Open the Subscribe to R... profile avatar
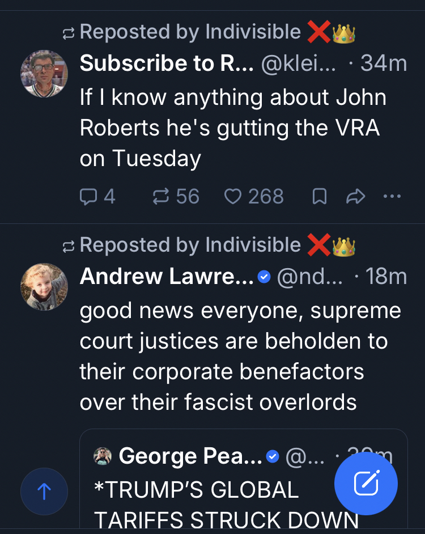This screenshot has height=534, width=425. point(44,74)
